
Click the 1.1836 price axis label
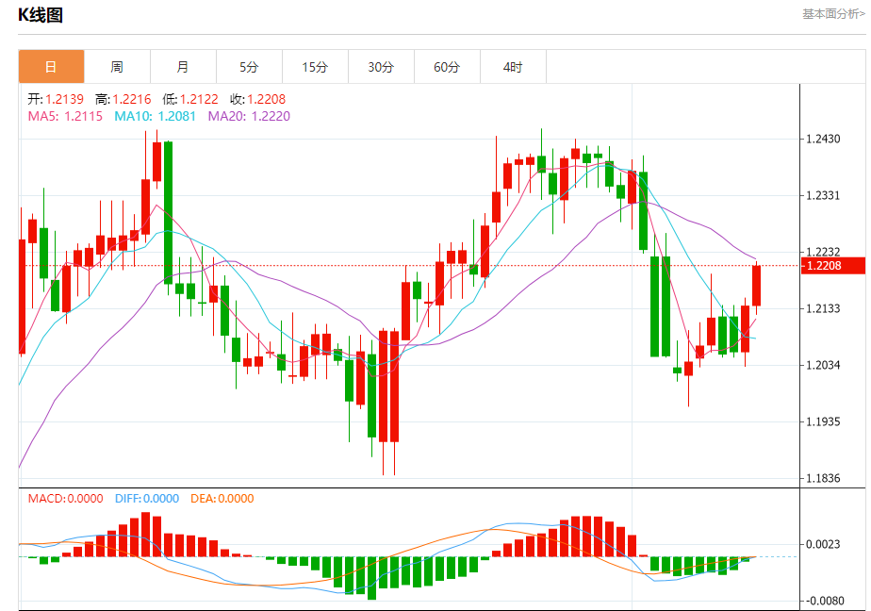coord(823,478)
